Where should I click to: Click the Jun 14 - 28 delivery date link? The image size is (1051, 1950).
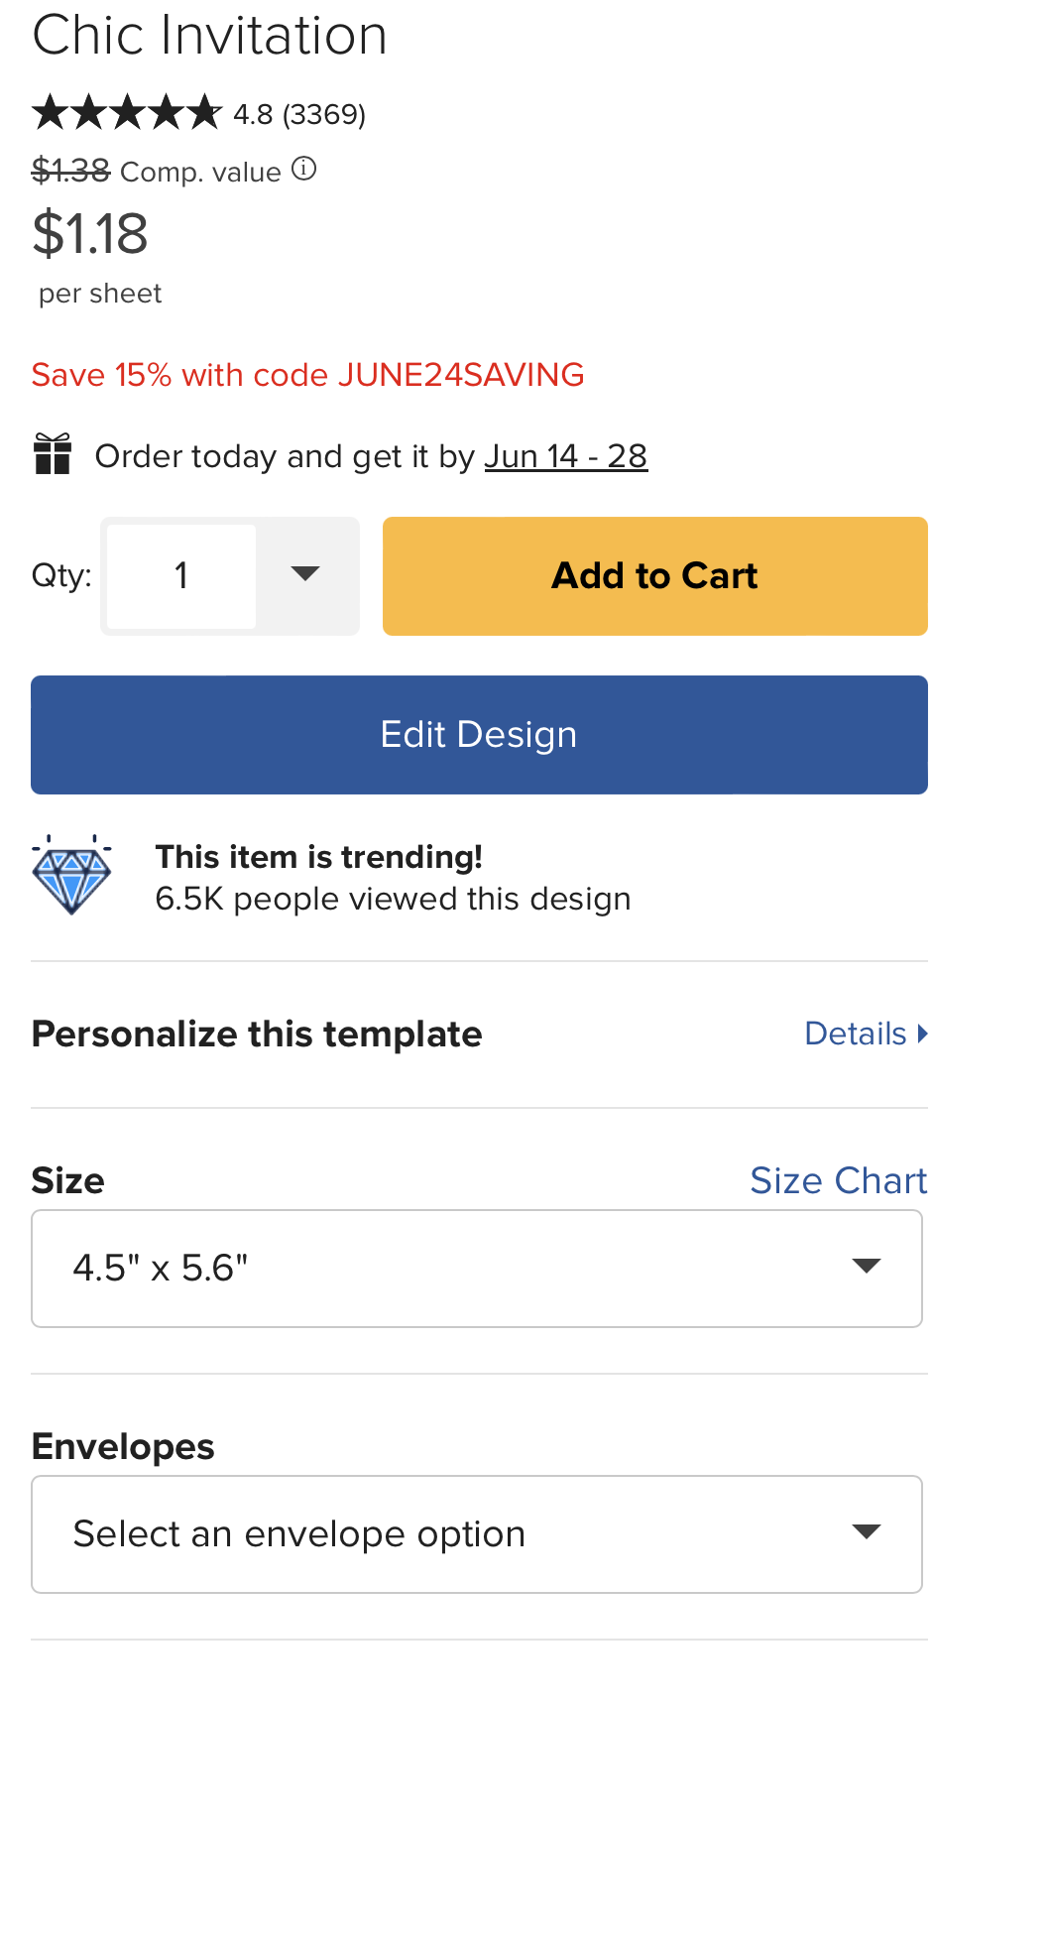(566, 456)
